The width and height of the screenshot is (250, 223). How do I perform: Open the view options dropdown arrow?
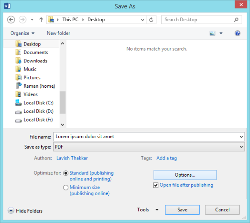(221, 33)
